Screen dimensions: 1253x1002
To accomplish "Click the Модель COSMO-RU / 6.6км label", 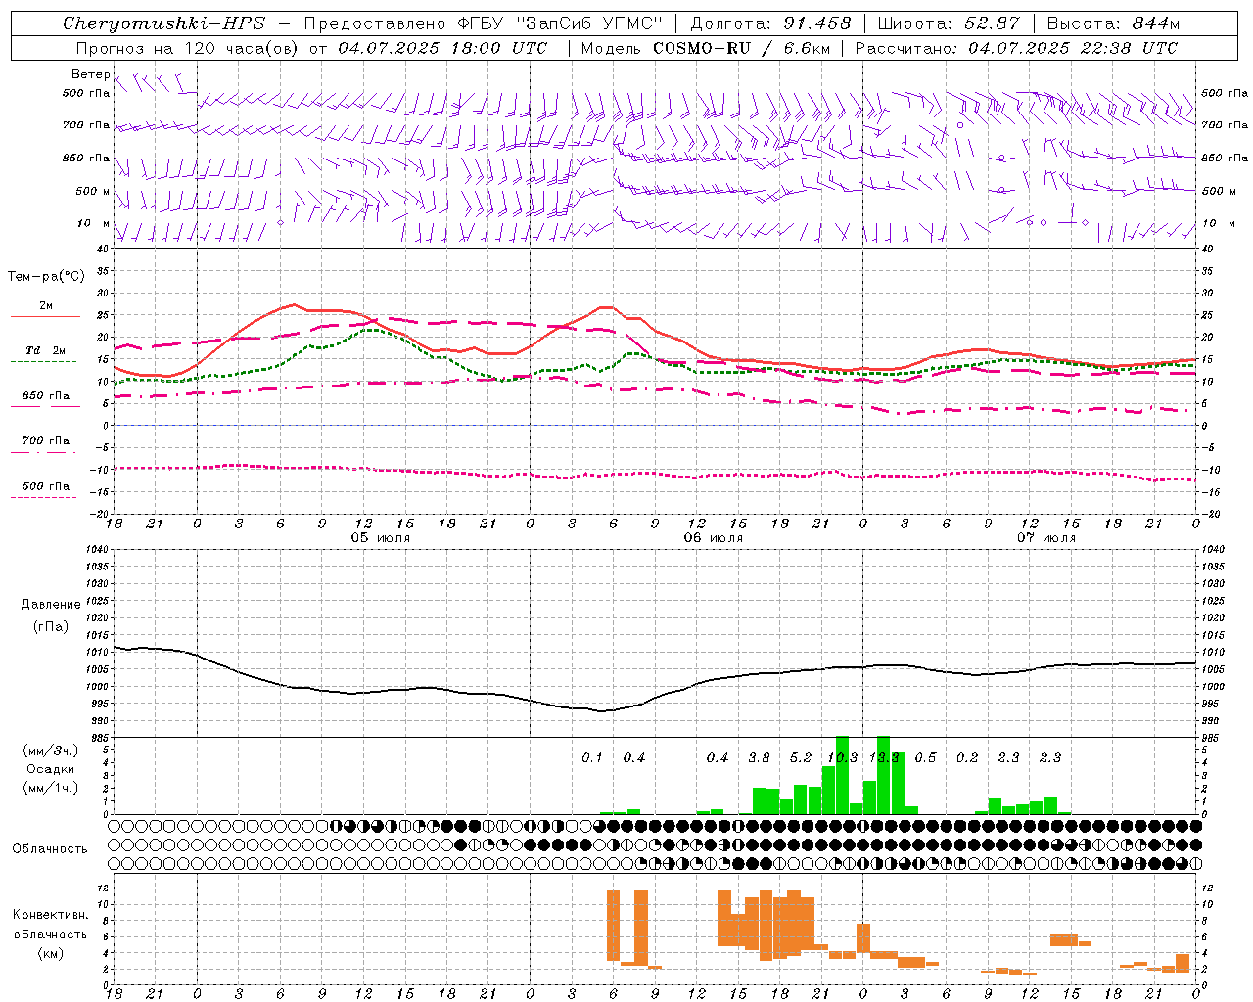I will (x=706, y=48).
